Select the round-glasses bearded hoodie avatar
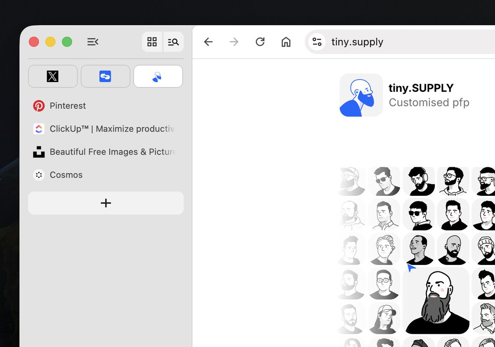The image size is (495, 347). [453, 181]
